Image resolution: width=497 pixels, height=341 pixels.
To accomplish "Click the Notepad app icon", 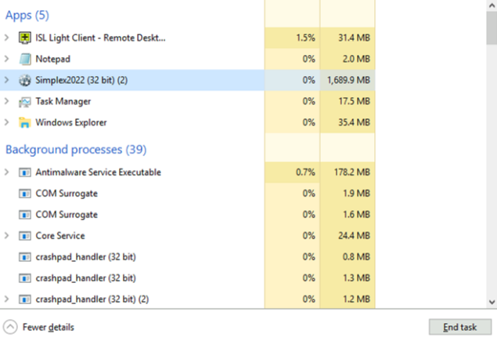I will [x=25, y=59].
